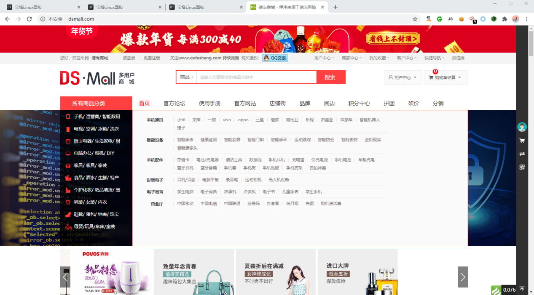The height and width of the screenshot is (295, 534).
Task: Click the DS Mall logo
Action: [97, 78]
